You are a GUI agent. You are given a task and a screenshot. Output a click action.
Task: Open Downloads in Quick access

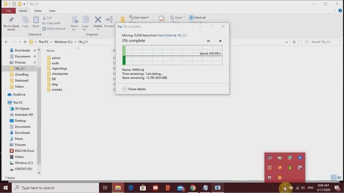20,50
